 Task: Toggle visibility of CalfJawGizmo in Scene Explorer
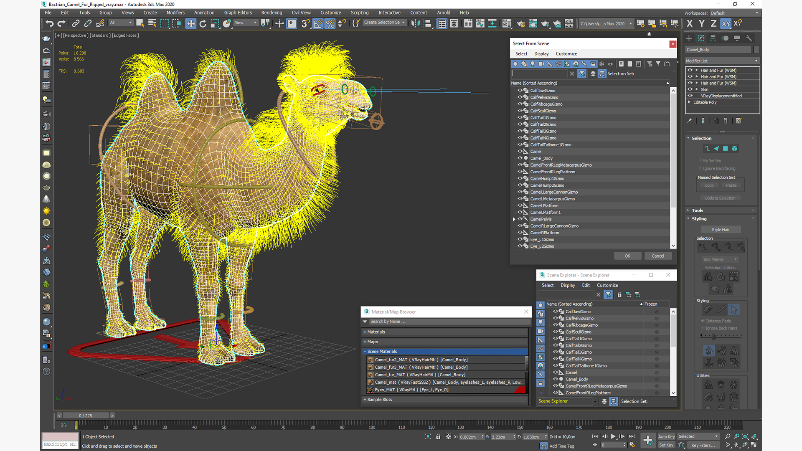tap(556, 312)
